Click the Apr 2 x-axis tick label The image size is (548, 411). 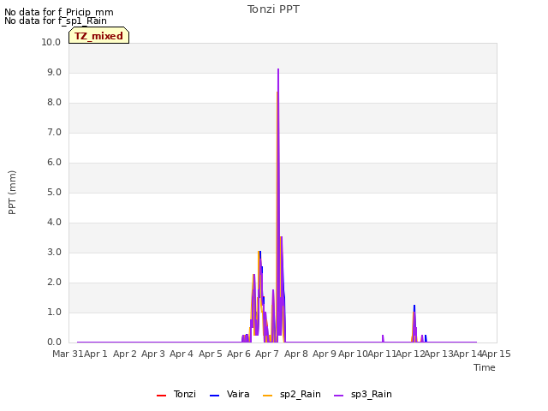pyautogui.click(x=125, y=354)
